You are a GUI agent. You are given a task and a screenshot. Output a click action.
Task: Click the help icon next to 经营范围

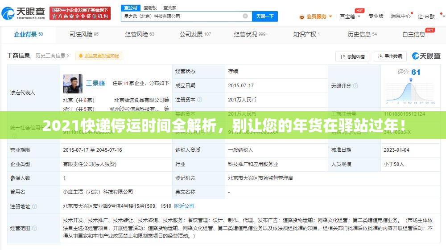35,228
